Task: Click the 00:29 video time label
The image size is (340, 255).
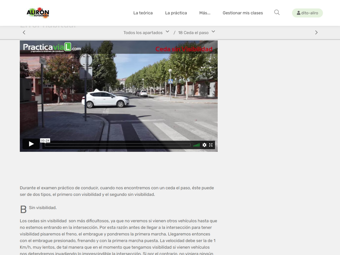Action: coord(45,140)
